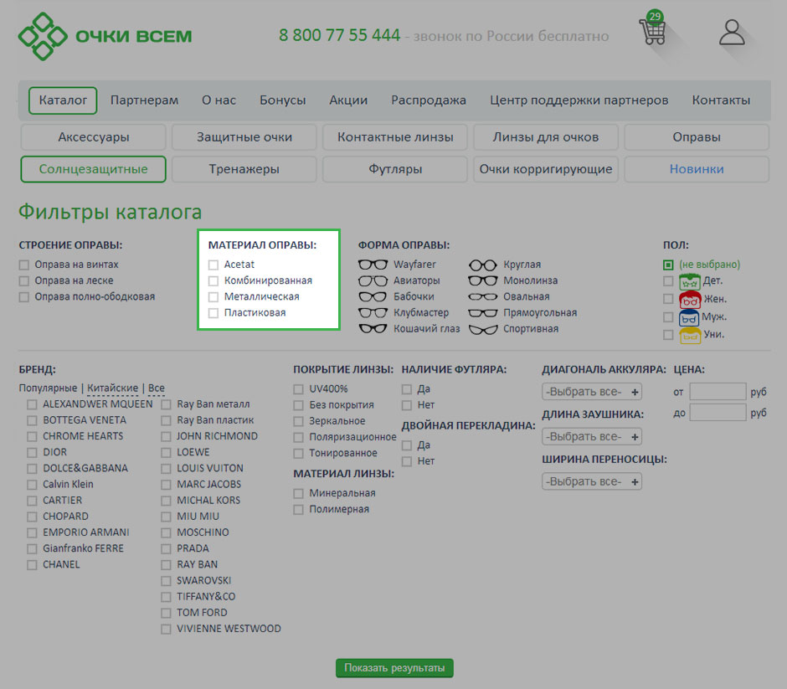This screenshot has width=787, height=689.
Task: Enable the Поляризационное lens coating checkbox
Action: coord(299,437)
